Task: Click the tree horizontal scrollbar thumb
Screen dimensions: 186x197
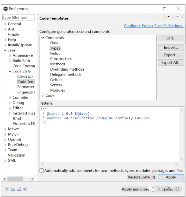Action: [15, 179]
